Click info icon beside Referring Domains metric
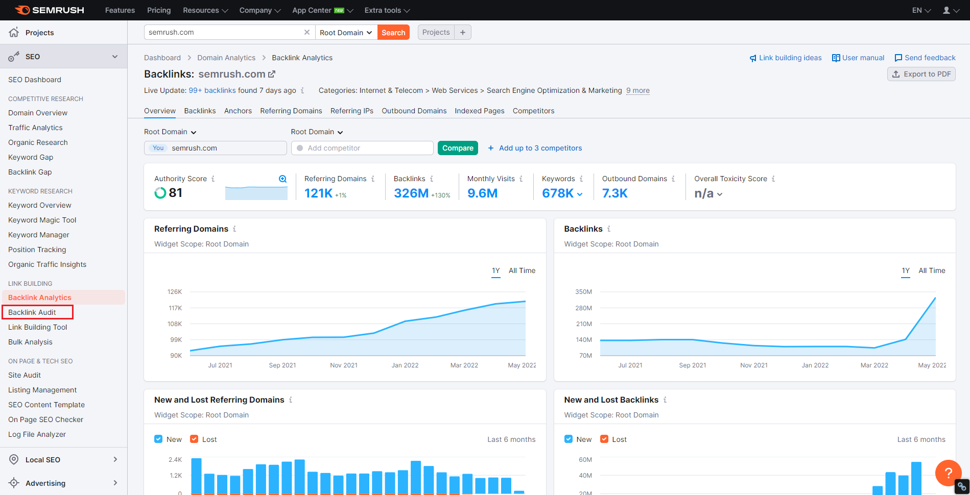 coord(373,179)
